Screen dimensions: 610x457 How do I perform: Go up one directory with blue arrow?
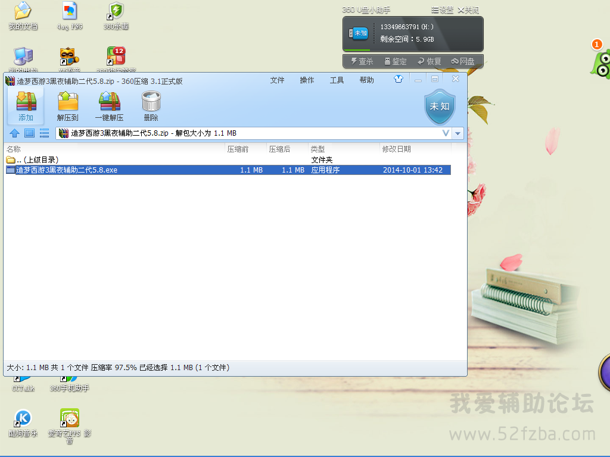tap(15, 133)
